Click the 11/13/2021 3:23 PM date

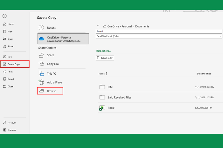(x=205, y=87)
